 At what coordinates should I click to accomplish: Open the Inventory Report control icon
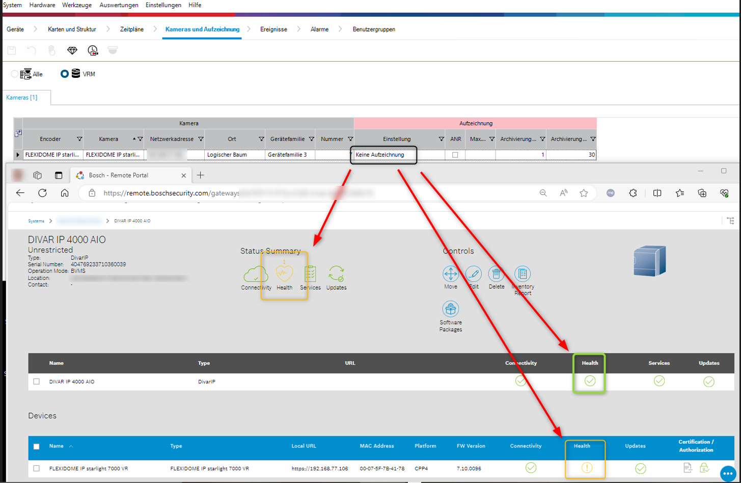pos(522,274)
